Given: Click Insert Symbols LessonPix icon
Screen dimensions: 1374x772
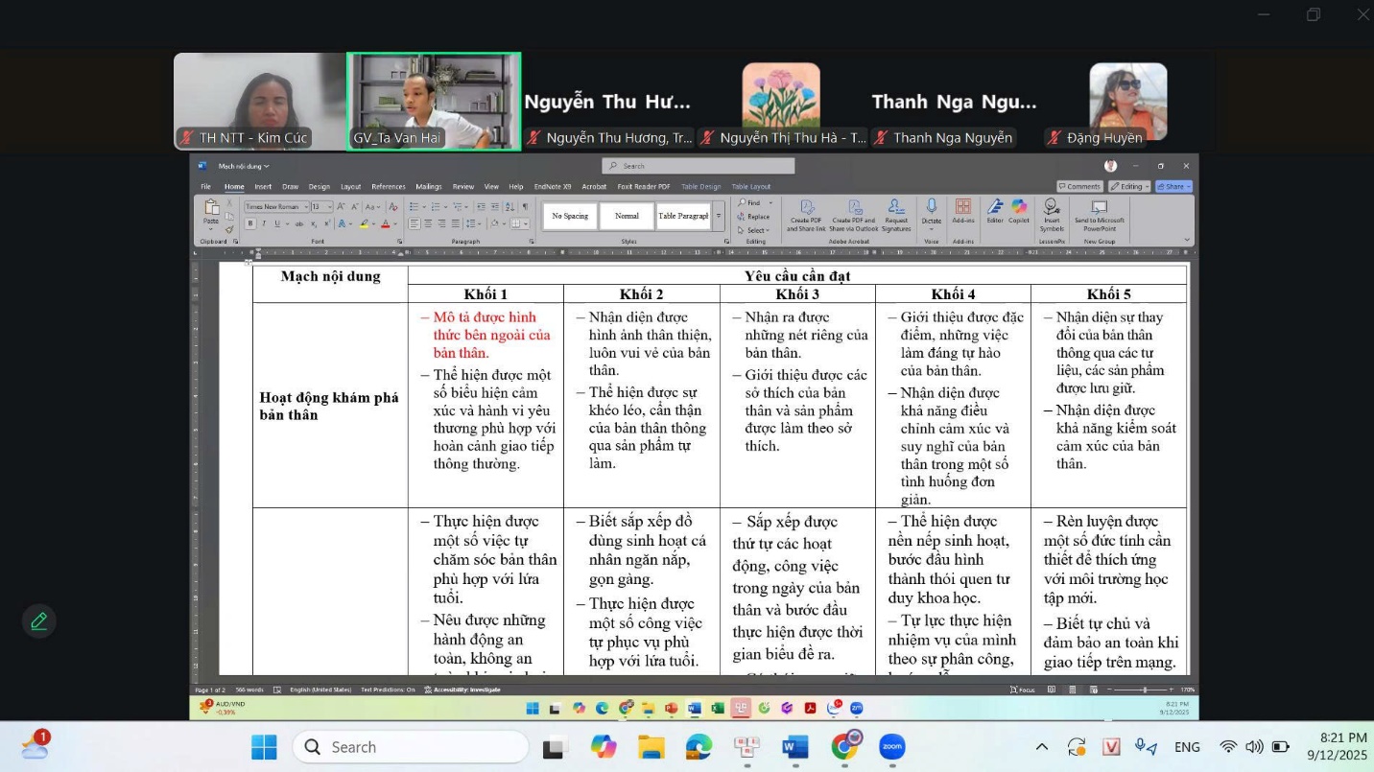Looking at the screenshot, I should click(1052, 208).
